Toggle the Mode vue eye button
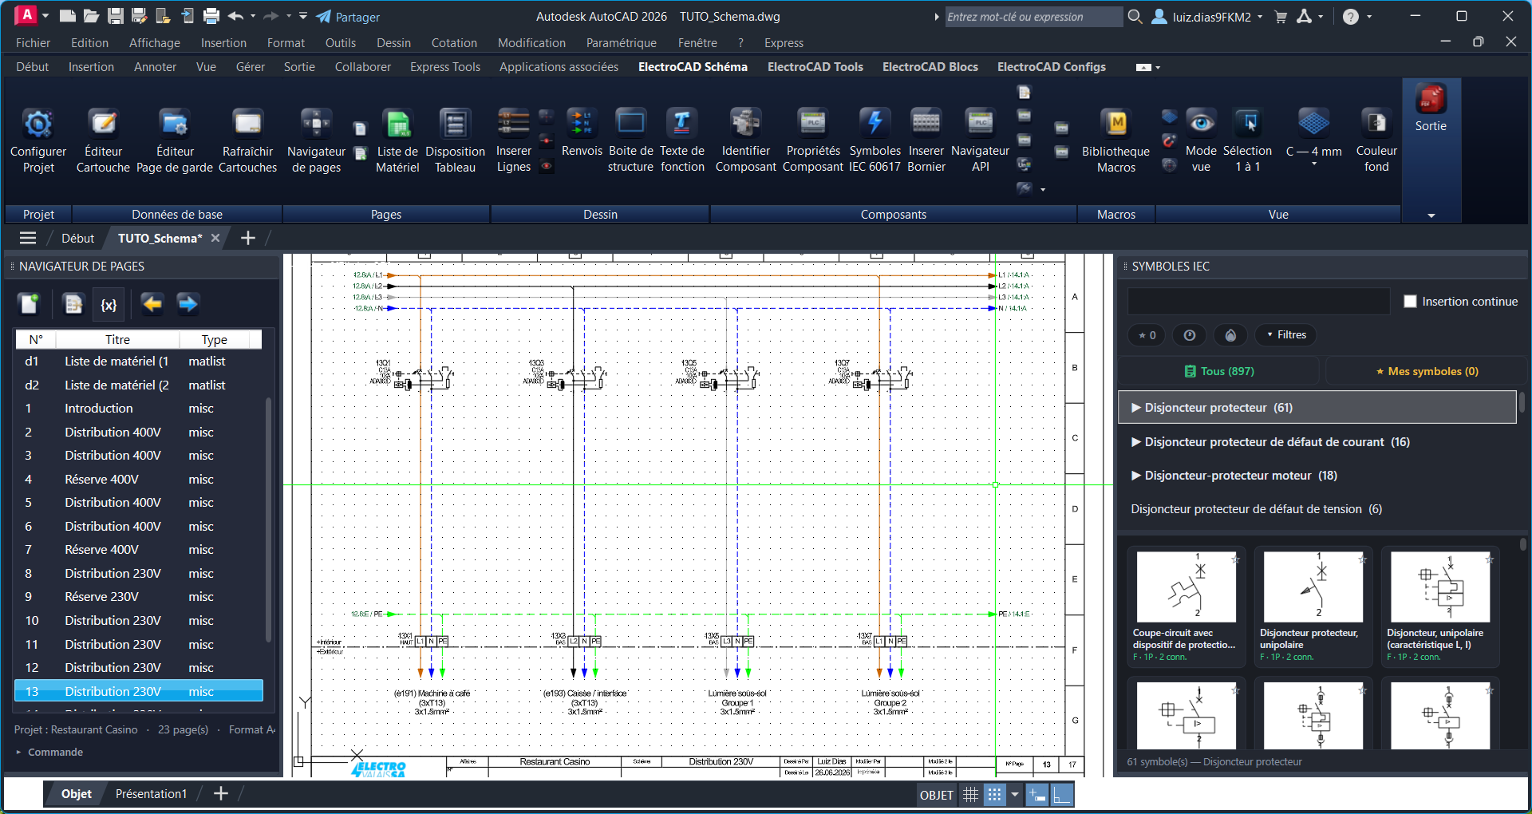Image resolution: width=1532 pixels, height=814 pixels. click(x=1201, y=140)
